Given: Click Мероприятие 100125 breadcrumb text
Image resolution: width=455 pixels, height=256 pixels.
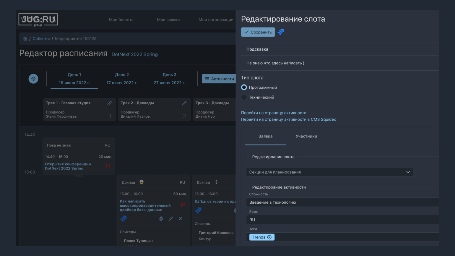Looking at the screenshot, I should point(76,39).
